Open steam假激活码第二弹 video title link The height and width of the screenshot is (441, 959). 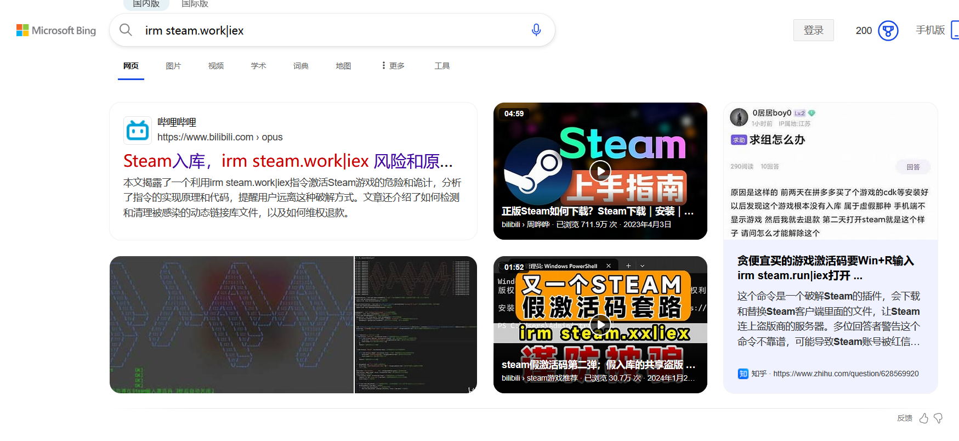(x=598, y=365)
